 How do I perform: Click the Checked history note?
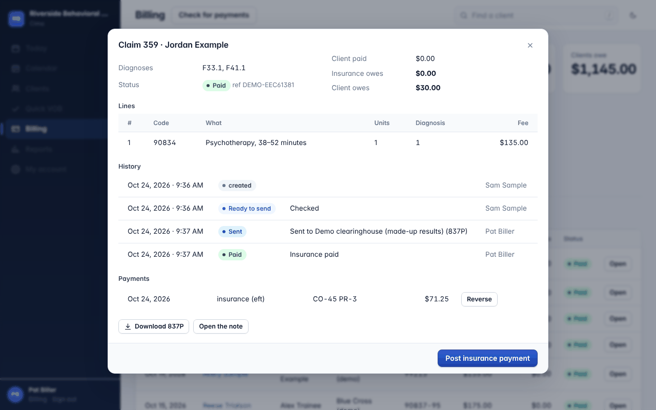pyautogui.click(x=304, y=208)
